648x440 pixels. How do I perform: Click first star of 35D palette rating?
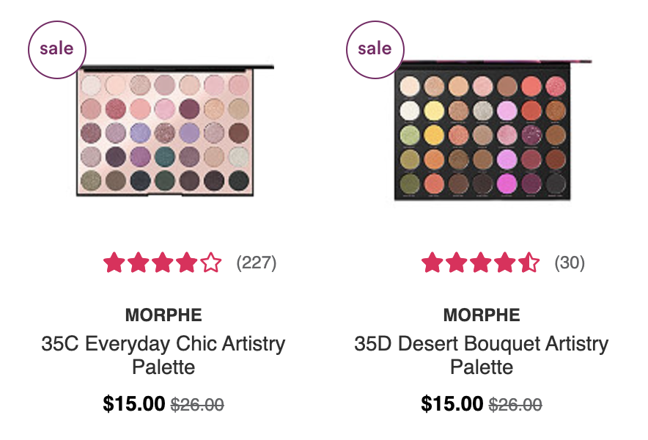click(432, 263)
